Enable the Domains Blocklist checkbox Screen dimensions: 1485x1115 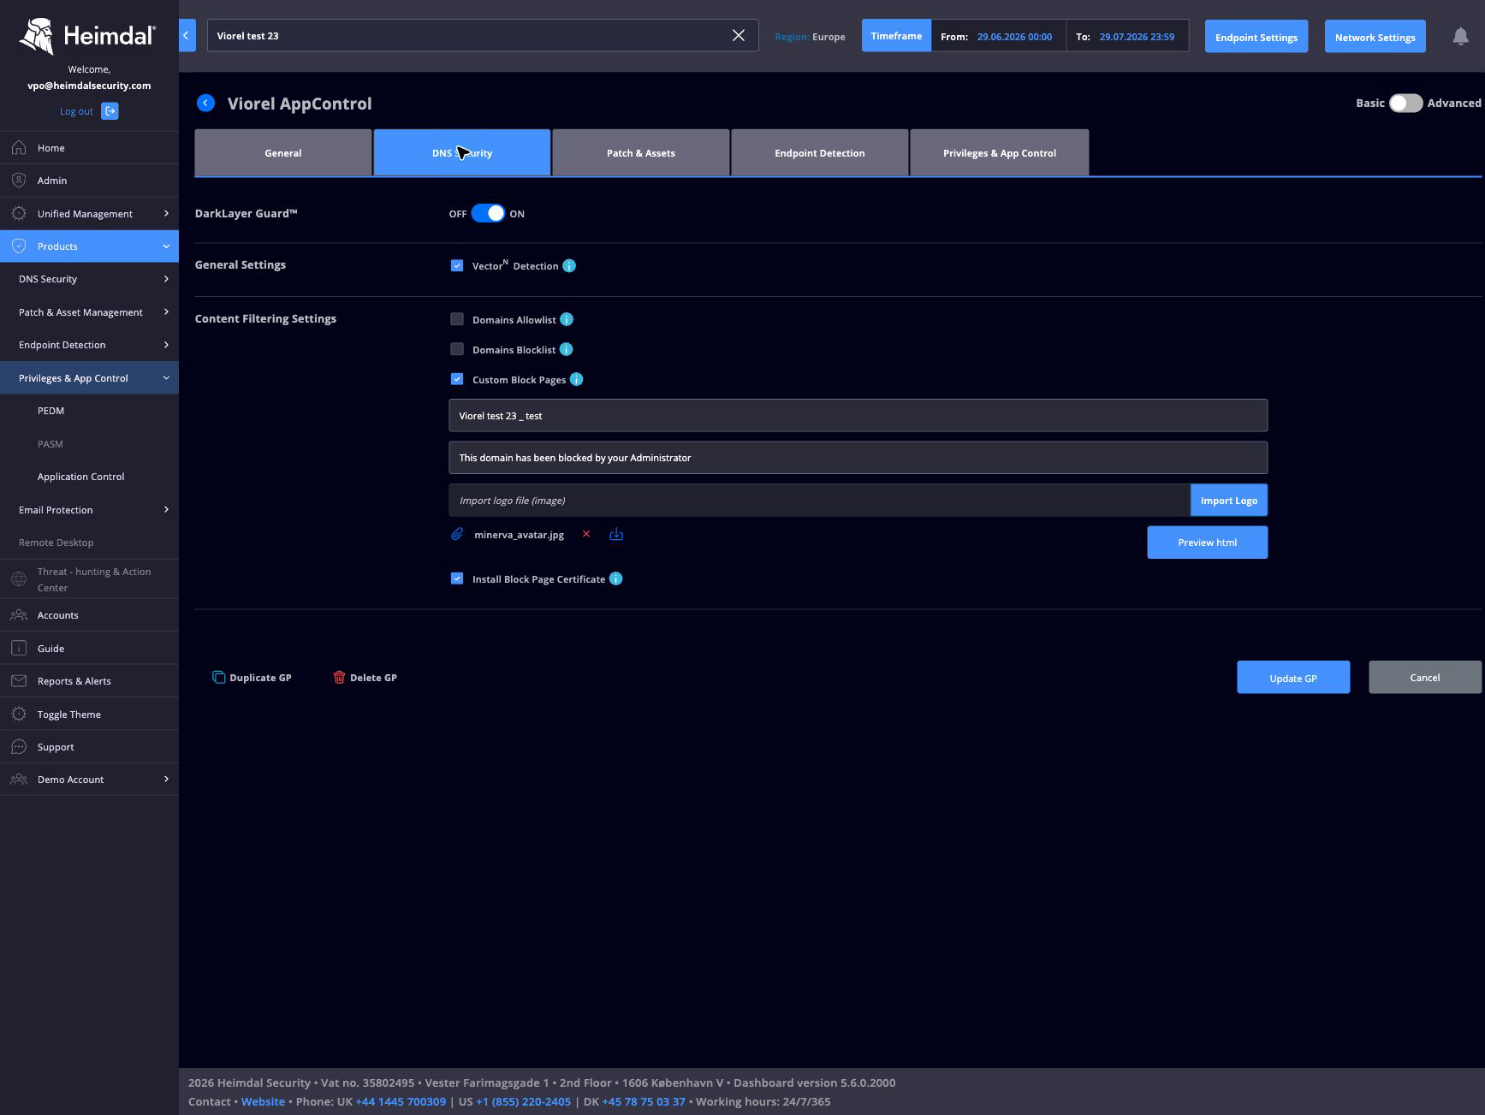[457, 350]
